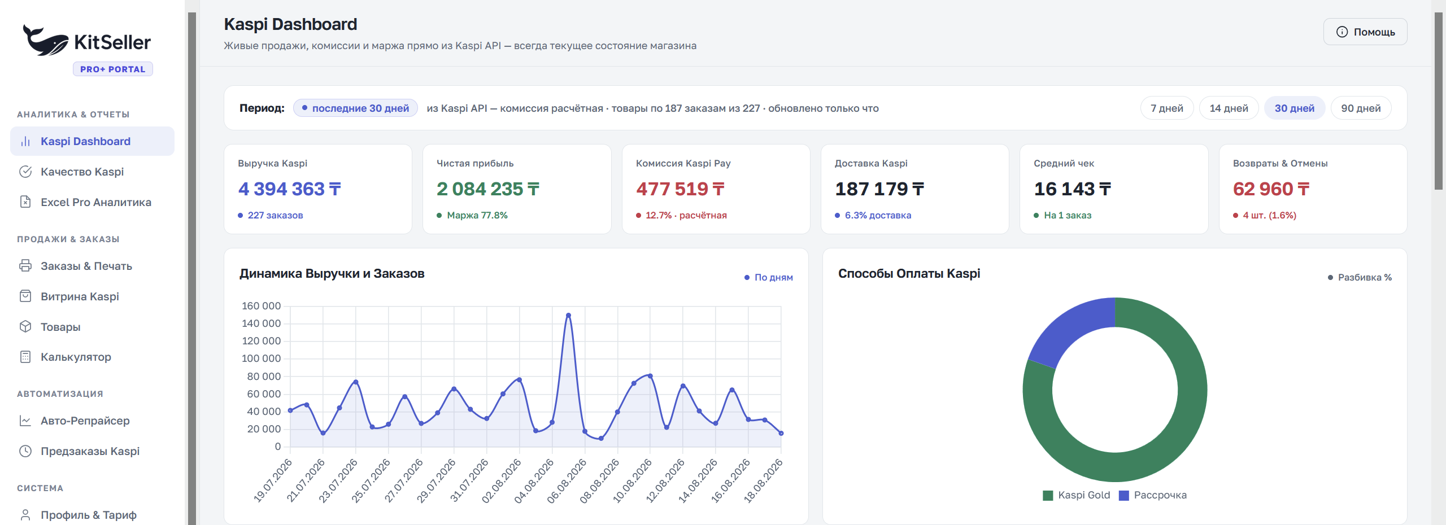Click the 'Маржа 77.8%' label

(x=477, y=215)
